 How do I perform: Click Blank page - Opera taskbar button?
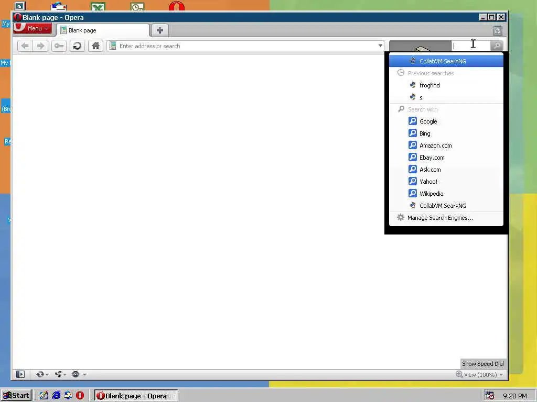click(136, 396)
